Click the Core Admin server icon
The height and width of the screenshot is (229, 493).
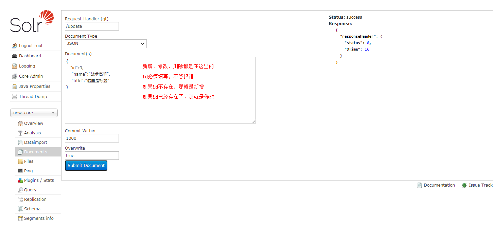point(15,76)
